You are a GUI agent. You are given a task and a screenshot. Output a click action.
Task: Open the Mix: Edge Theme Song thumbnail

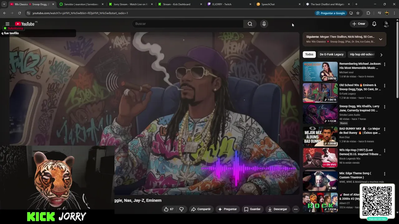click(320, 181)
